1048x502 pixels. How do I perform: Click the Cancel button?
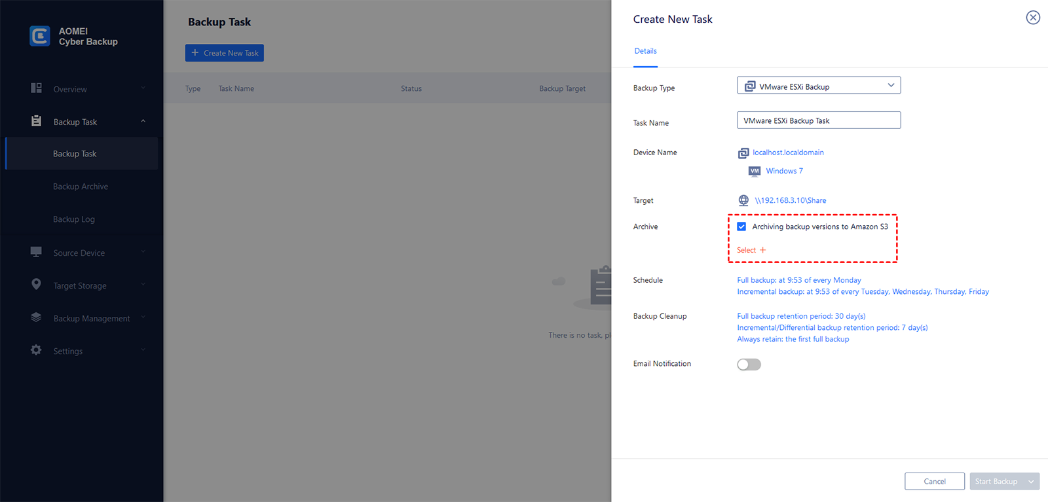coord(935,481)
